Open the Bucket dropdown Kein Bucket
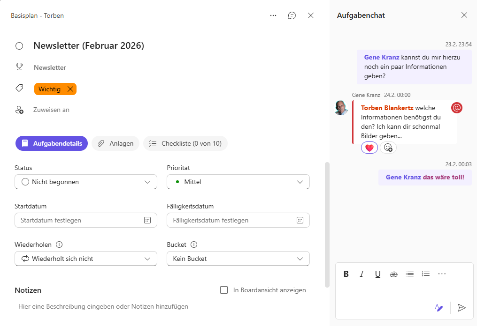477x326 pixels. click(238, 259)
